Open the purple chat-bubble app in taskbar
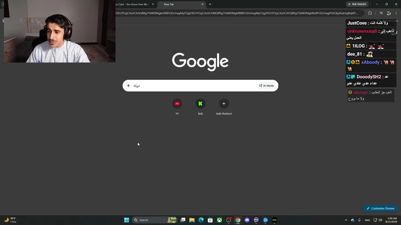The width and height of the screenshot is (401, 225). [256, 220]
